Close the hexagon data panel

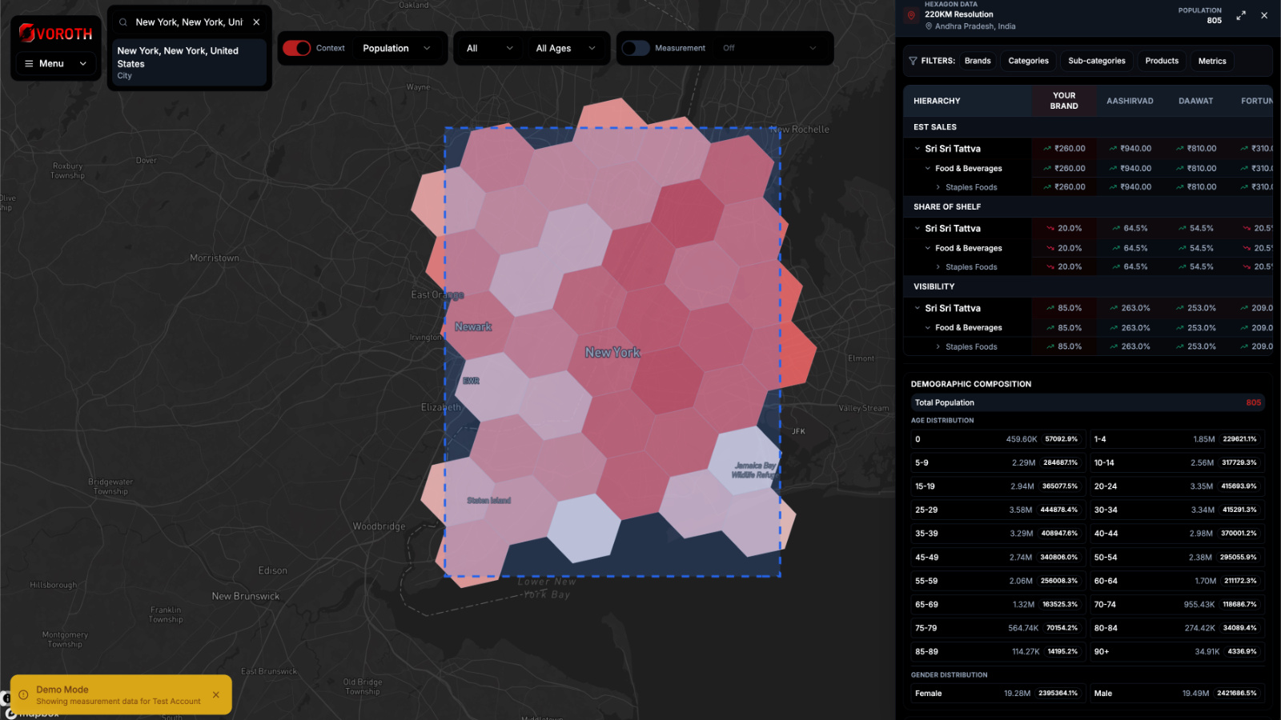1264,15
